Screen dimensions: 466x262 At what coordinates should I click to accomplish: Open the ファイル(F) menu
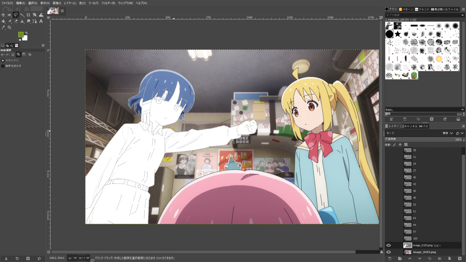point(7,3)
